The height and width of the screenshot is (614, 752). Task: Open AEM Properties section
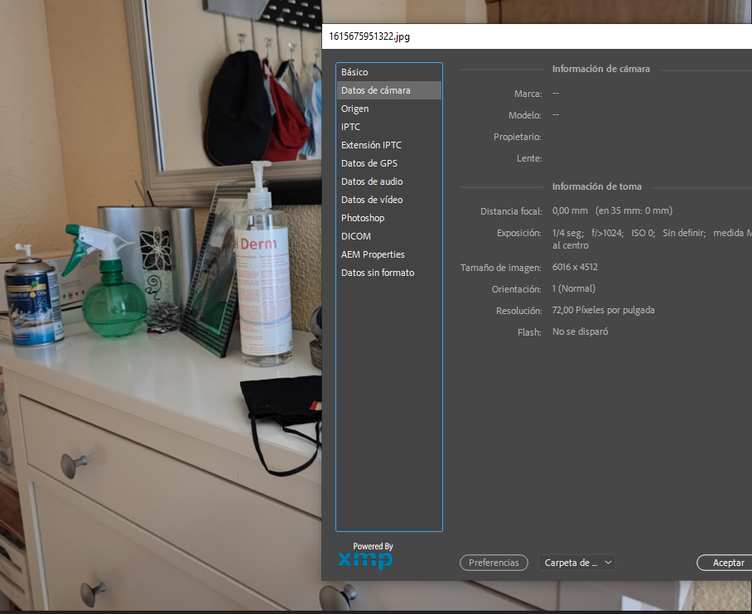pyautogui.click(x=388, y=254)
